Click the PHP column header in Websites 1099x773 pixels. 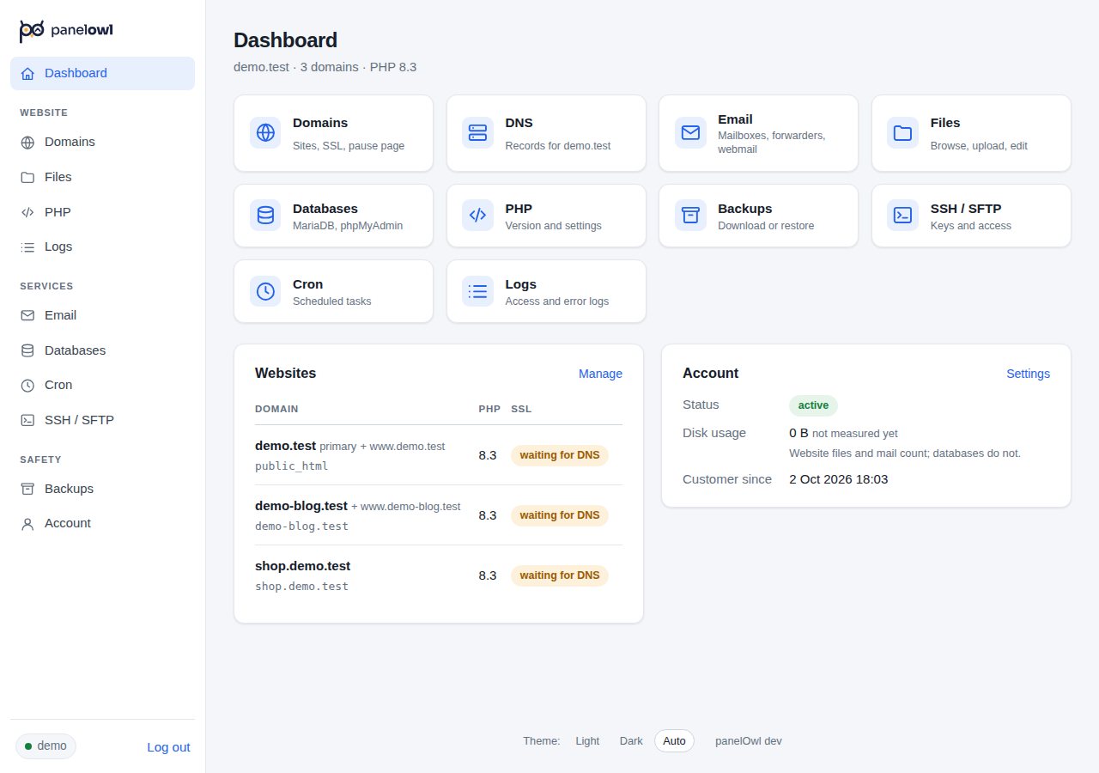(x=489, y=409)
